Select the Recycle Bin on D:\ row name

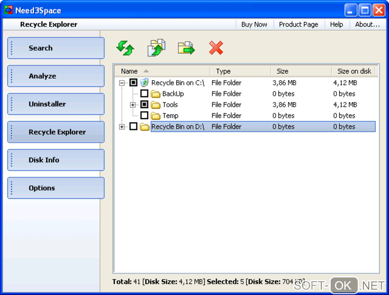[178, 126]
